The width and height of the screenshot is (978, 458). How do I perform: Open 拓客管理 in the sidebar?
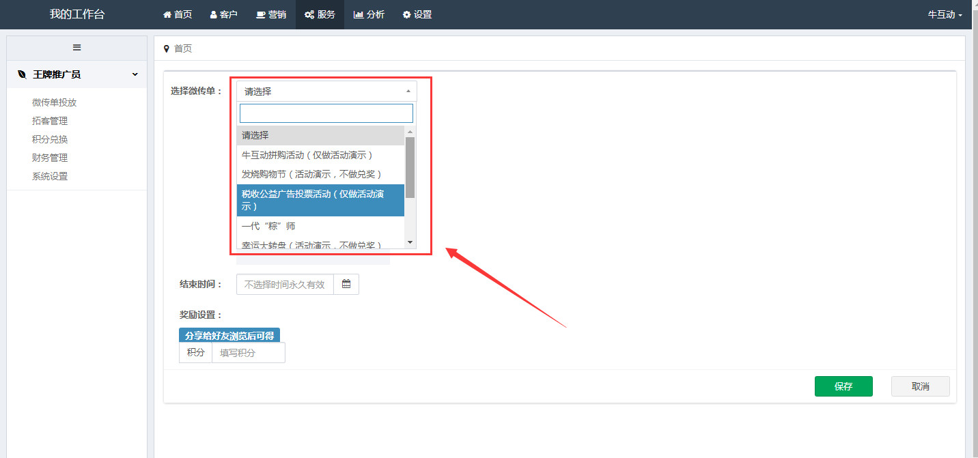coord(50,121)
